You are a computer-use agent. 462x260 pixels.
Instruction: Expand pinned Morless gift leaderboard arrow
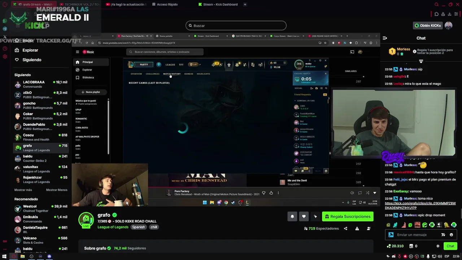[x=421, y=61]
